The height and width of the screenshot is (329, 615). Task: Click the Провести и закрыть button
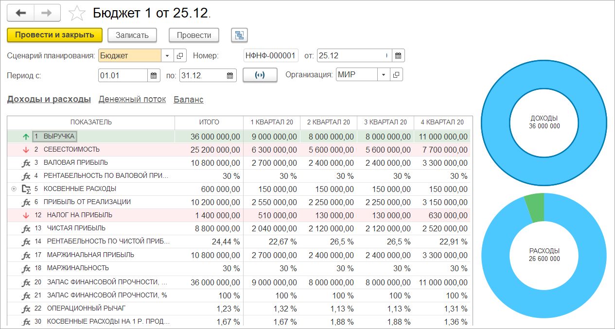[54, 35]
